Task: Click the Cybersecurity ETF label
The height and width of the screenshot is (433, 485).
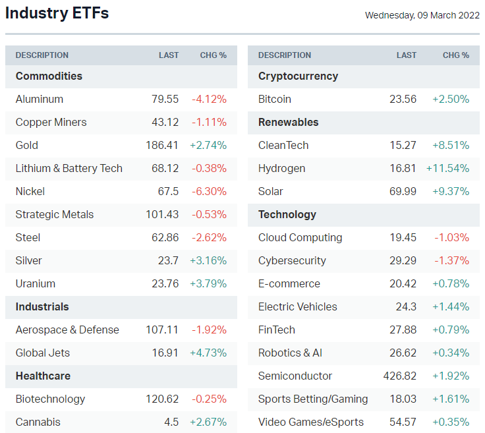Action: coord(292,260)
